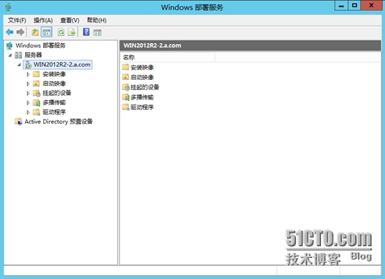
Task: Click the 启动映像 folder icon in tree
Action: (36, 83)
